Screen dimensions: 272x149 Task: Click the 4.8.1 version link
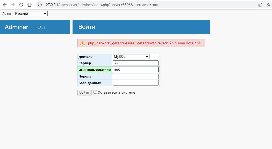click(40, 27)
